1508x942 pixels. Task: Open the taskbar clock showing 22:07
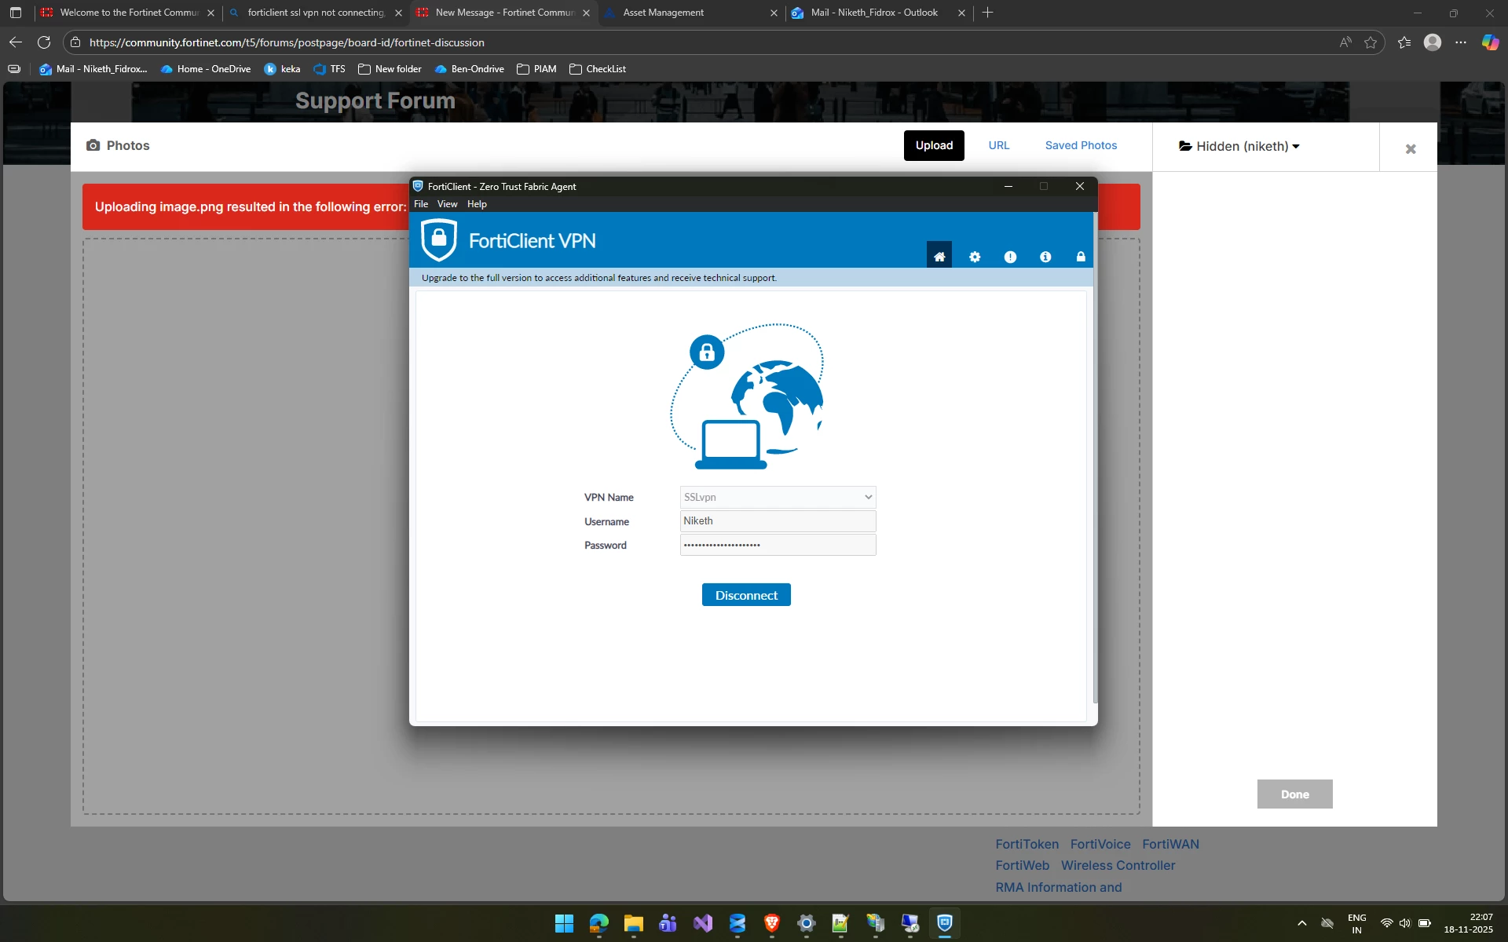click(1468, 923)
